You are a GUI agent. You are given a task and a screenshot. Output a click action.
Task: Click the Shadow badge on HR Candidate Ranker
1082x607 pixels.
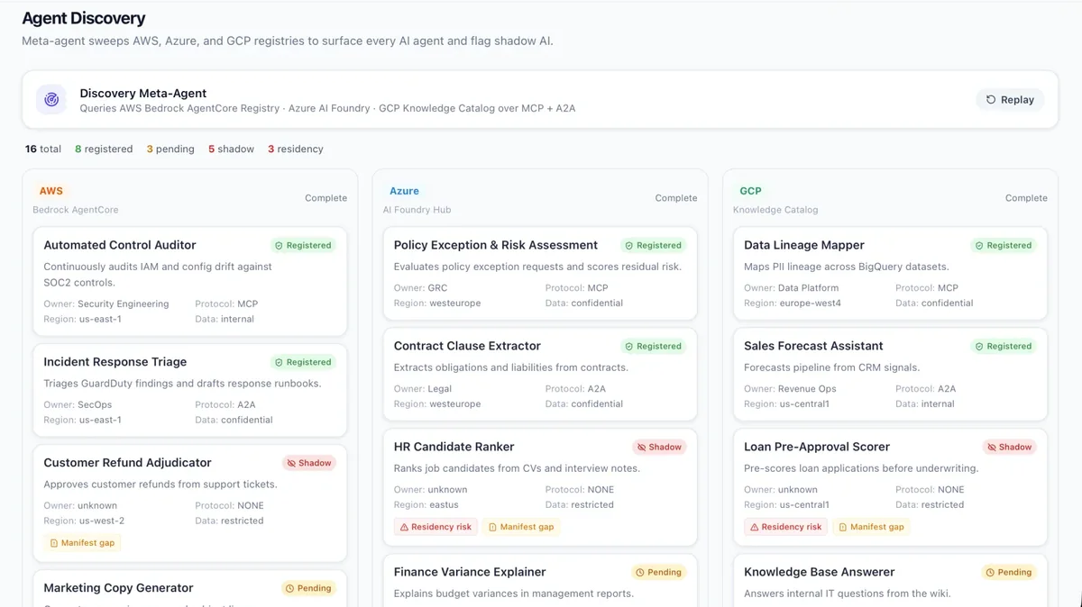click(x=659, y=447)
